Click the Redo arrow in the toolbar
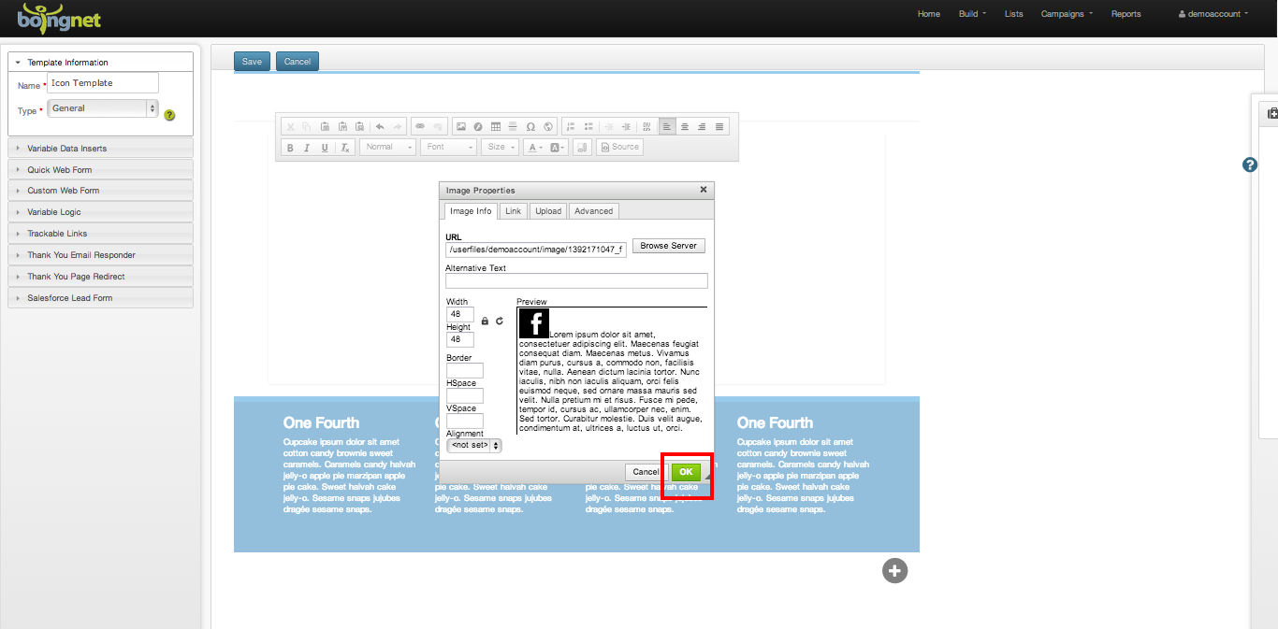The image size is (1278, 629). [397, 126]
